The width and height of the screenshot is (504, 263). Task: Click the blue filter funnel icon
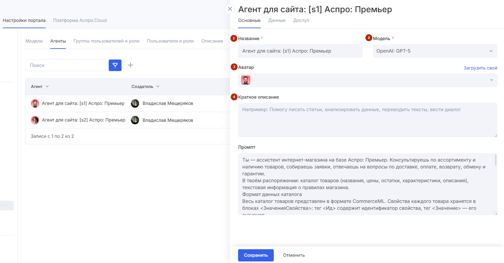coord(115,65)
